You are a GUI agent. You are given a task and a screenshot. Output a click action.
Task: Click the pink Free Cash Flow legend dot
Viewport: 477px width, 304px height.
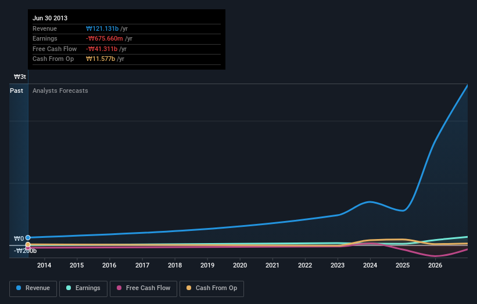[119, 288]
